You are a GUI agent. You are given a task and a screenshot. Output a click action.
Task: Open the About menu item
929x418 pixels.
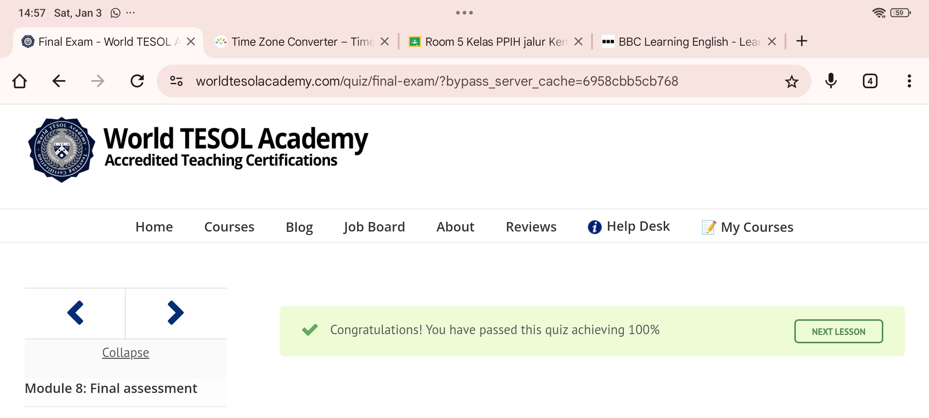pos(455,227)
